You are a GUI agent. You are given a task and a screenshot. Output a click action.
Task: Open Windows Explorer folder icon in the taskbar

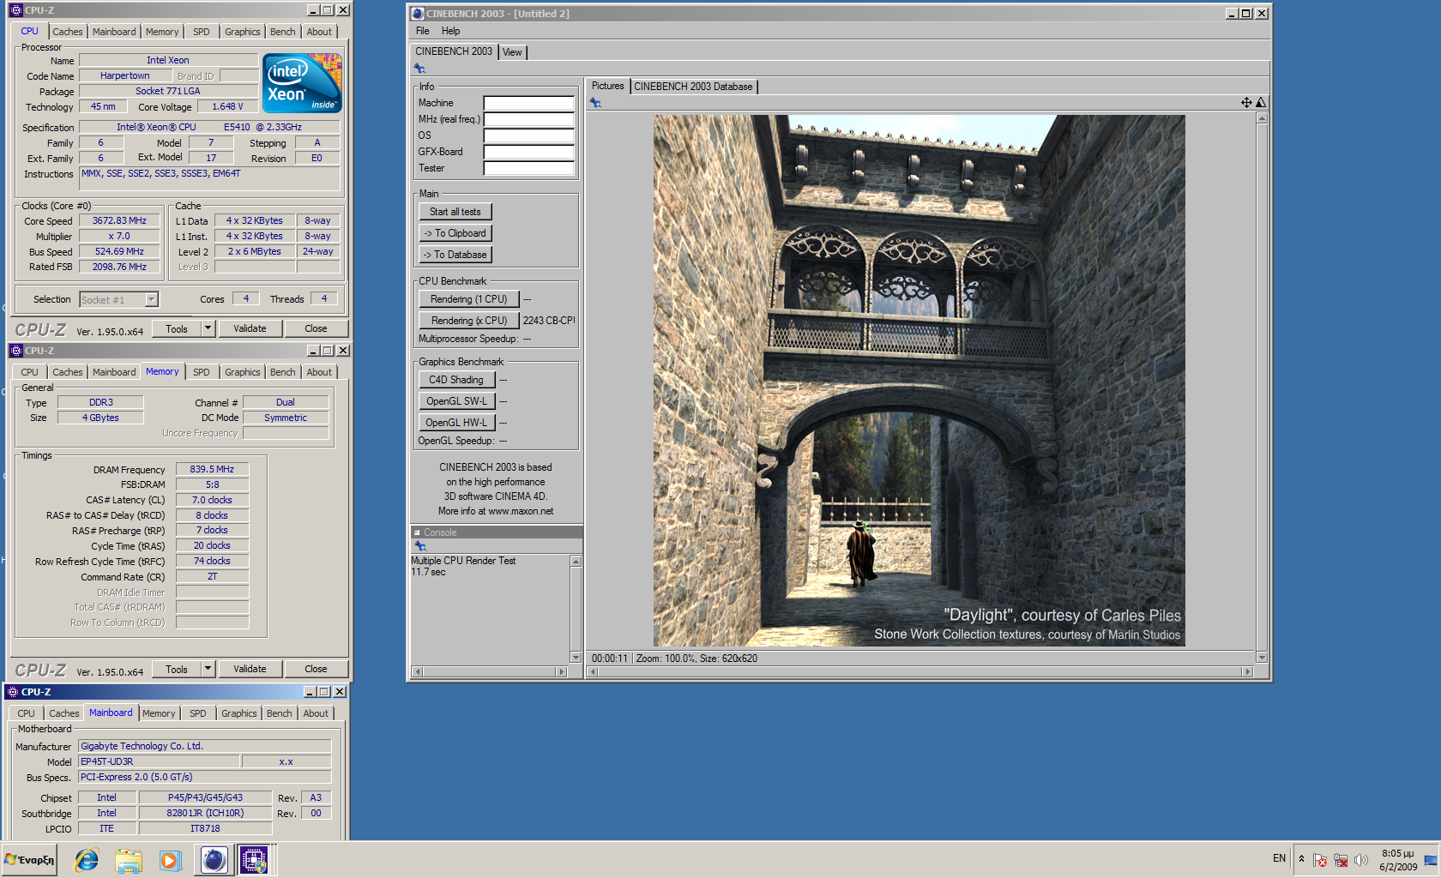click(129, 860)
